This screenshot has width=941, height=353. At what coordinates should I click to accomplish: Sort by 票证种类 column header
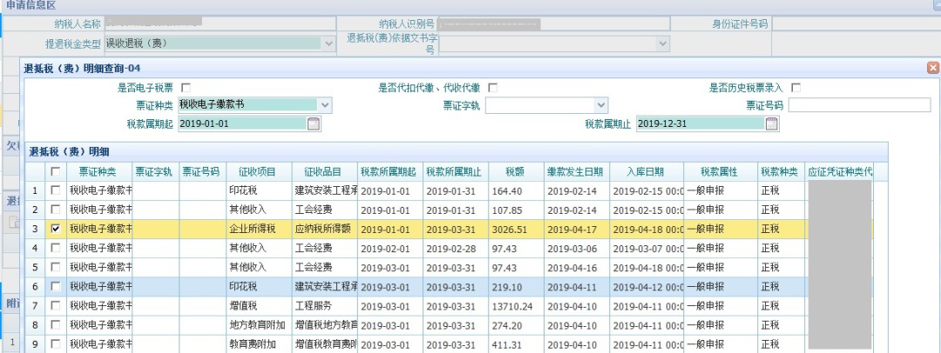pyautogui.click(x=99, y=172)
